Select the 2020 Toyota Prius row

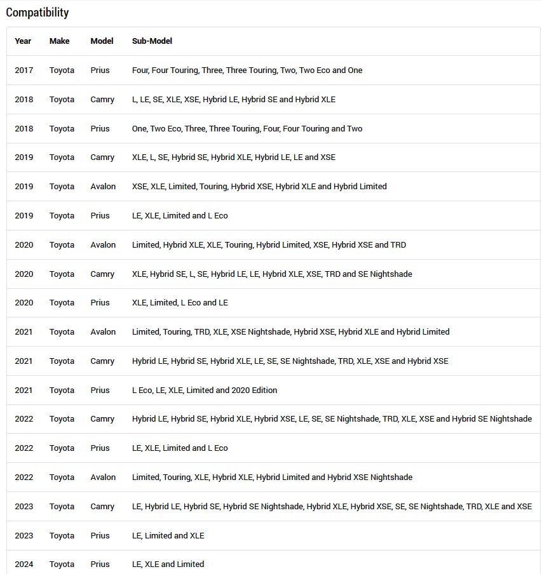click(273, 303)
